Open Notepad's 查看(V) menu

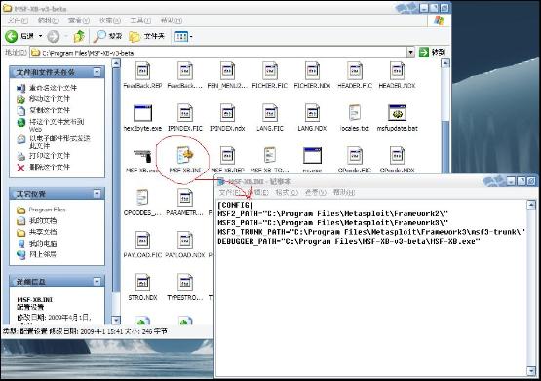[316, 192]
